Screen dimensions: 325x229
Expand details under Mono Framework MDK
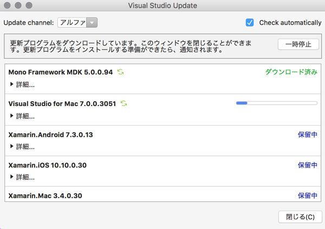[22, 84]
